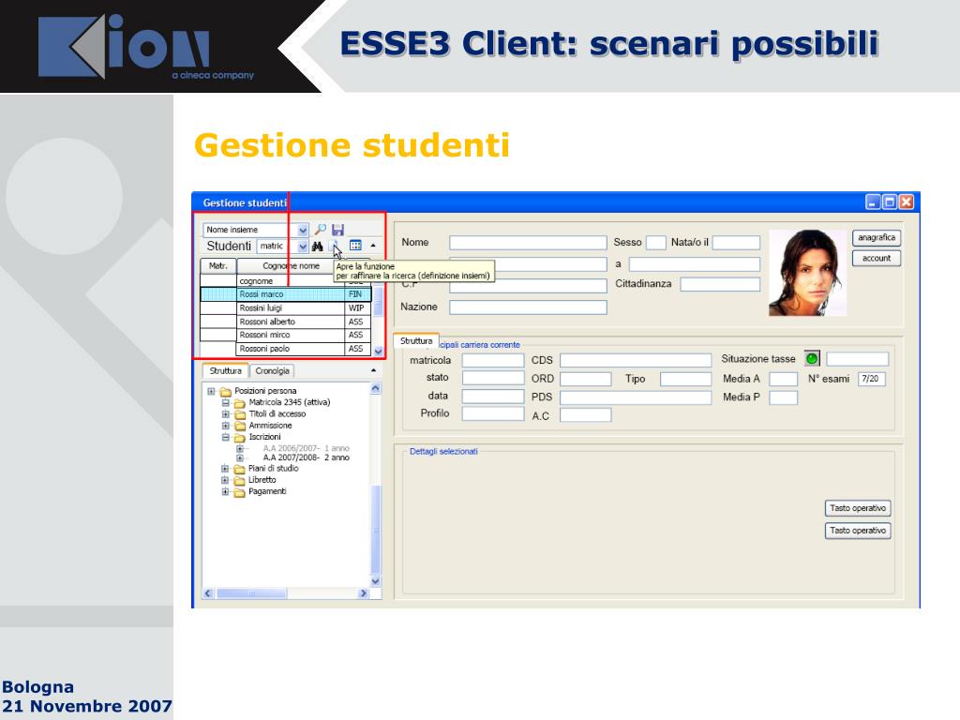This screenshot has width=960, height=720.
Task: Click the anagrafica button
Action: [877, 237]
